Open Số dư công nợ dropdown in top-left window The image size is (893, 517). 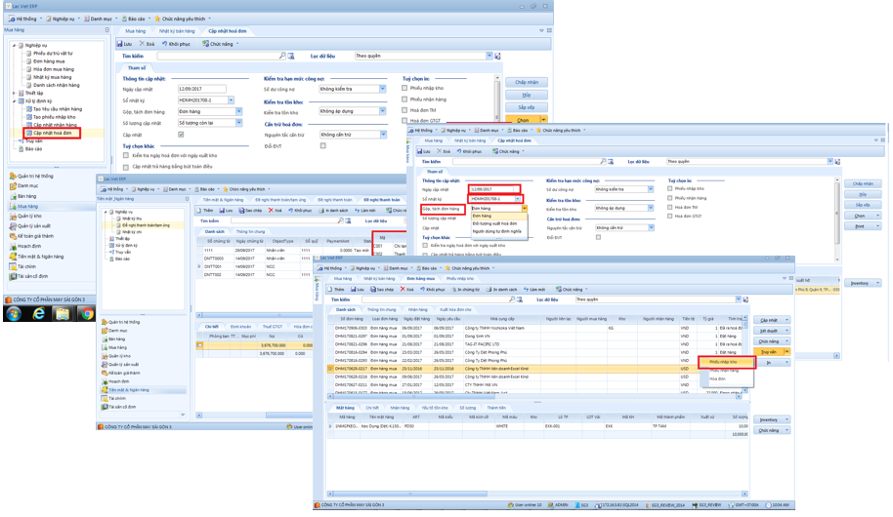[383, 89]
